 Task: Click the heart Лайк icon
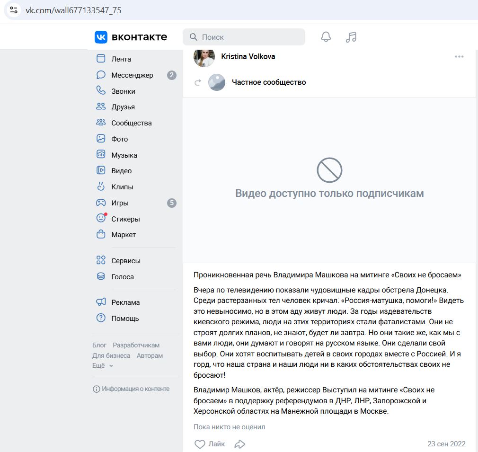200,444
